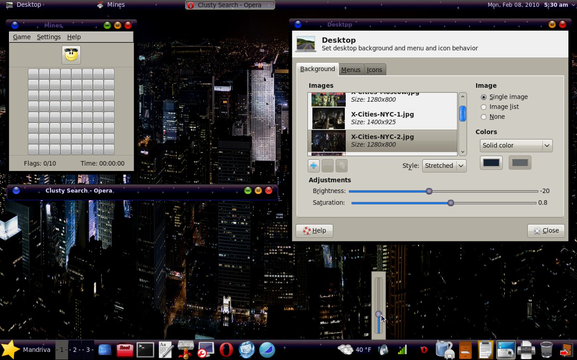
Task: Open the file cabinet drawer icon
Action: (465, 350)
